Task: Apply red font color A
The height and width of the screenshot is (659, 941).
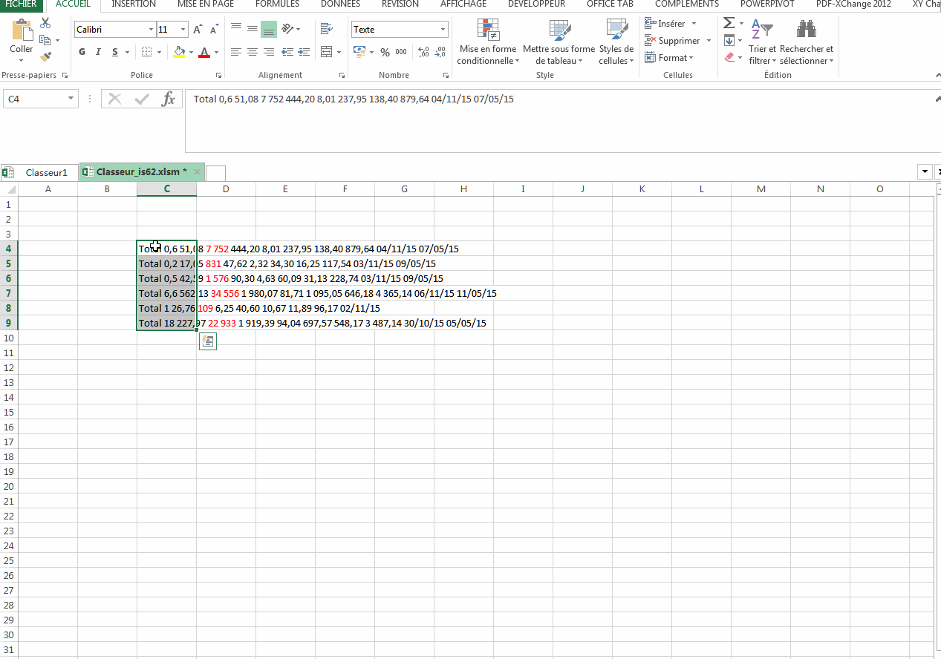Action: coord(204,52)
